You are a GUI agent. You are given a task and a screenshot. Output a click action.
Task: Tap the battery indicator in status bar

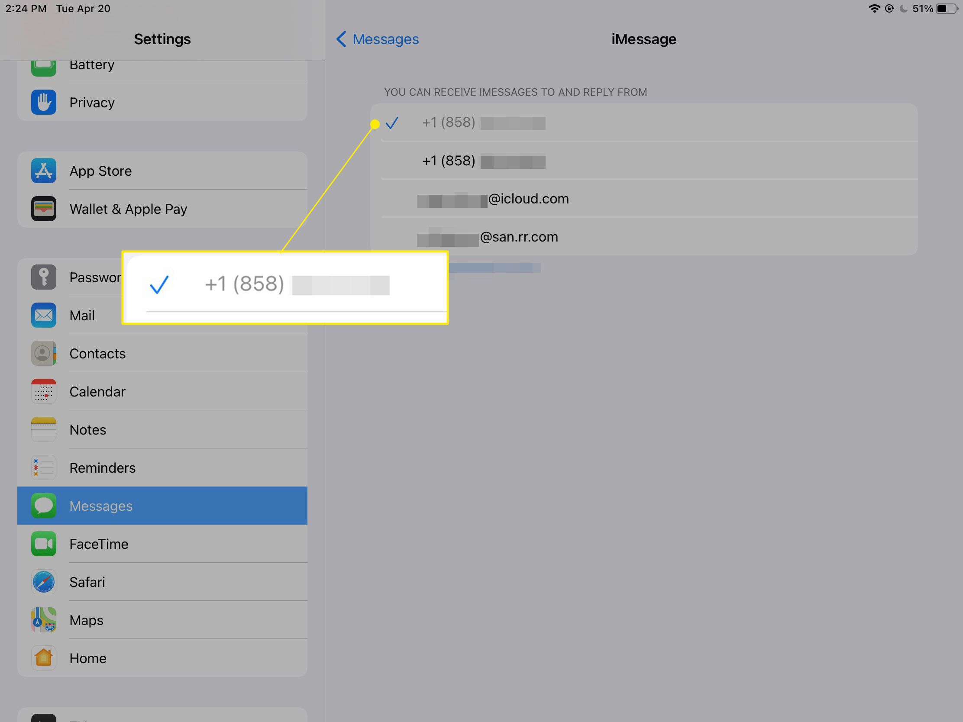(947, 9)
